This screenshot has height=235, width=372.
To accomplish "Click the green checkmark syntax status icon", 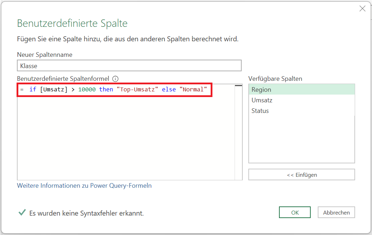I will click(22, 212).
